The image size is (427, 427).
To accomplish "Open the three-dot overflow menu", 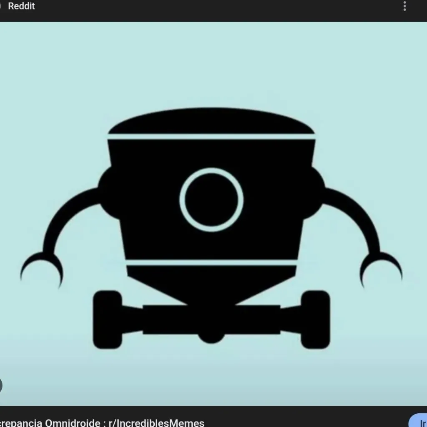I will pos(404,6).
